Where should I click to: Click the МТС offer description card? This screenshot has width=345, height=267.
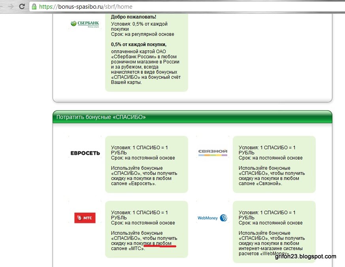pos(147,229)
